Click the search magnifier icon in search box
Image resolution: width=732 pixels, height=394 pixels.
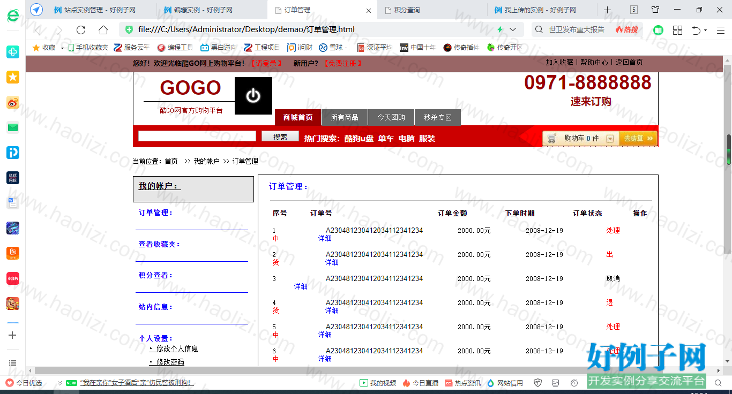[x=539, y=29]
